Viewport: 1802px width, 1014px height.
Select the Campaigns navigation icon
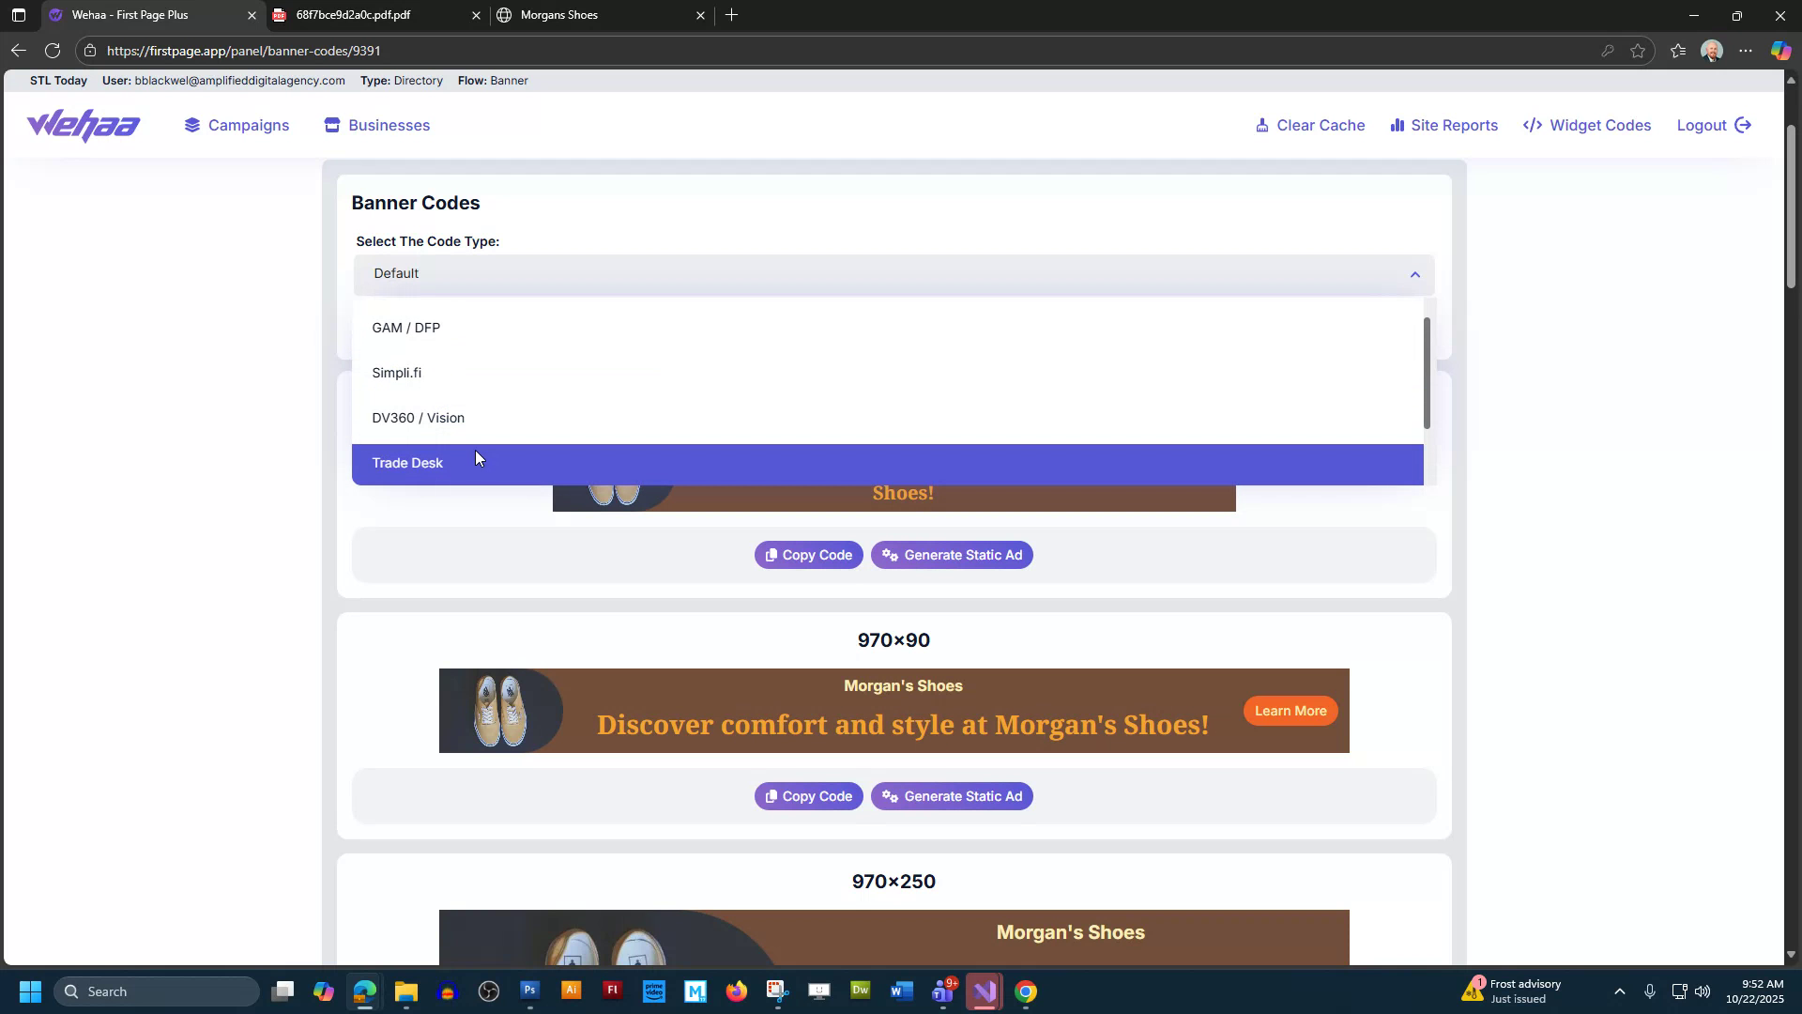pos(193,125)
